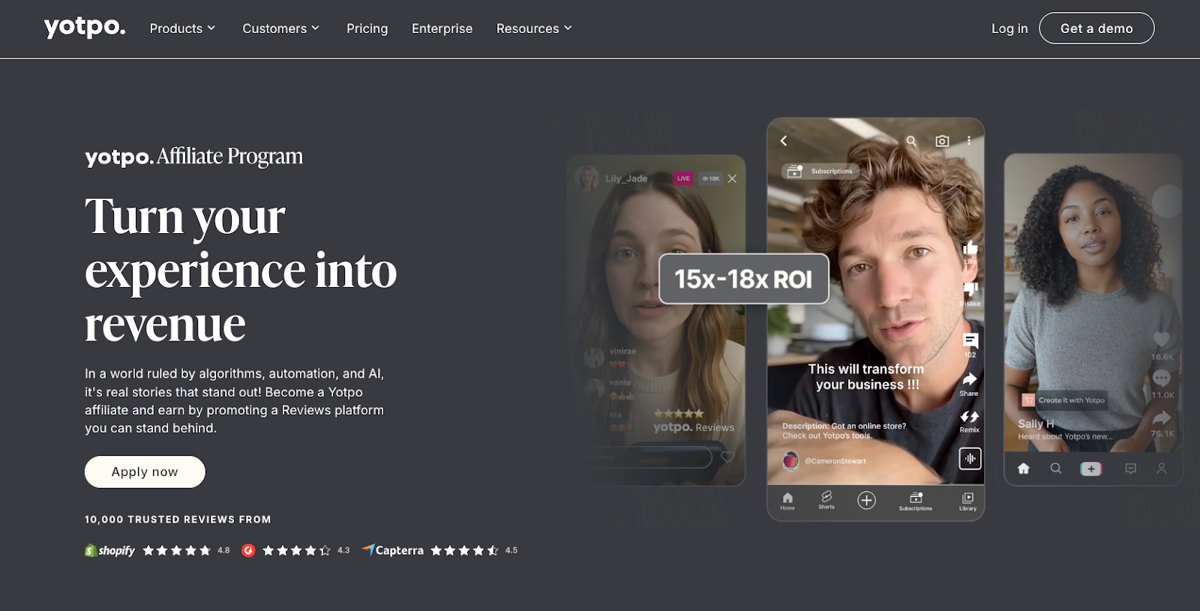The image size is (1200, 611).
Task: Click the Share arrow in center phone
Action: [x=969, y=379]
